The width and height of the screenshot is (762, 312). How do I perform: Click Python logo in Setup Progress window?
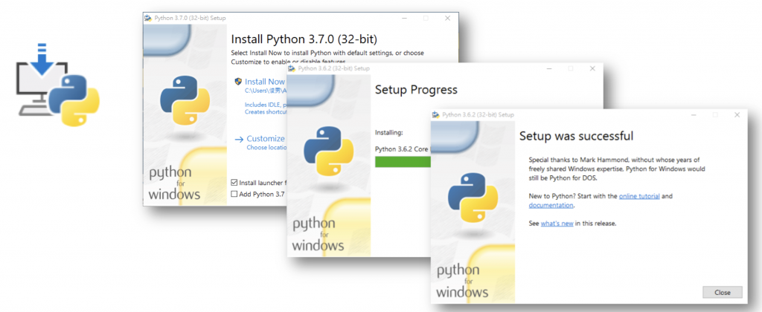click(x=329, y=150)
